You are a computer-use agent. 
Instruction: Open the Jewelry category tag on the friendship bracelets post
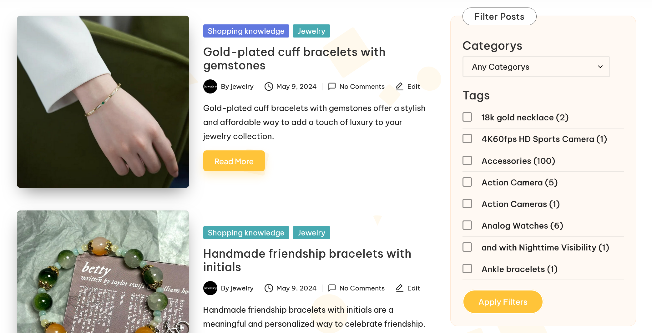tap(311, 233)
